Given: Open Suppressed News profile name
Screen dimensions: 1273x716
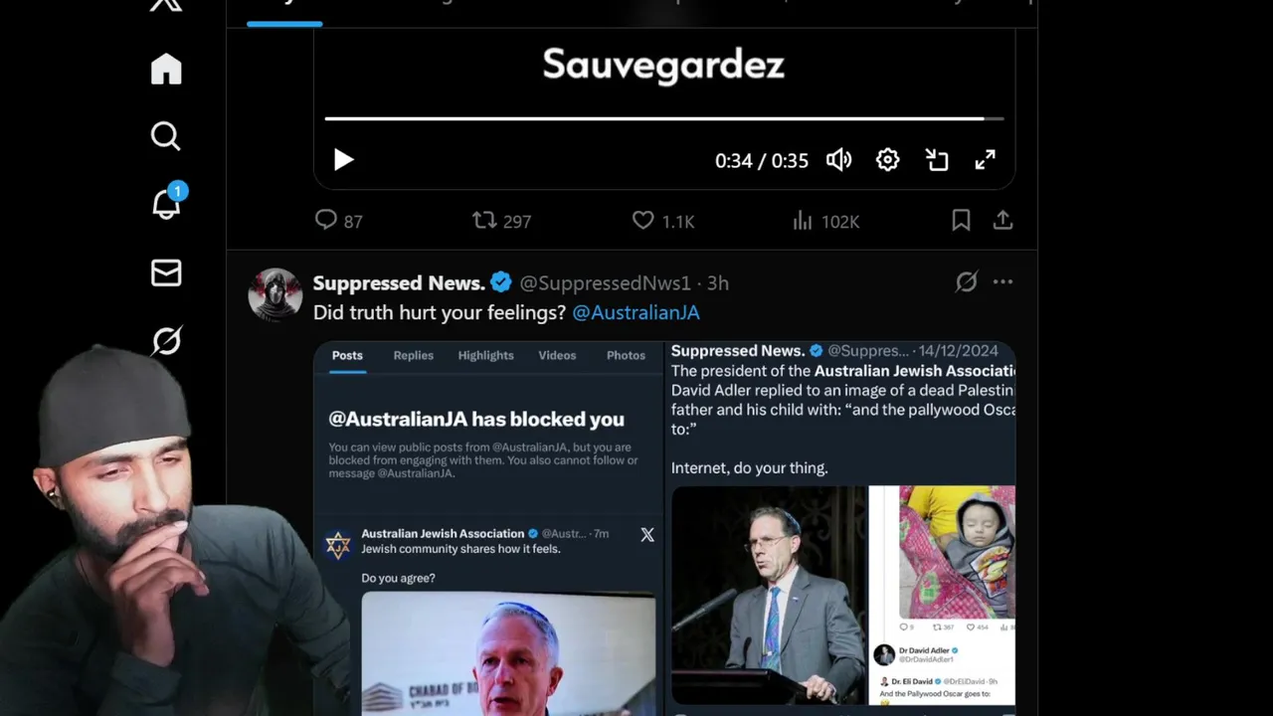Looking at the screenshot, I should tap(399, 282).
